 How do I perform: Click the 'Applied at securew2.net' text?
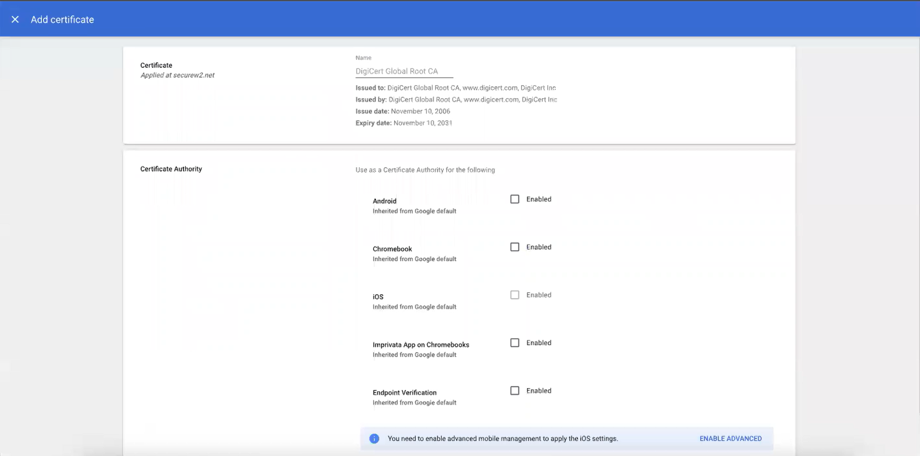(177, 75)
